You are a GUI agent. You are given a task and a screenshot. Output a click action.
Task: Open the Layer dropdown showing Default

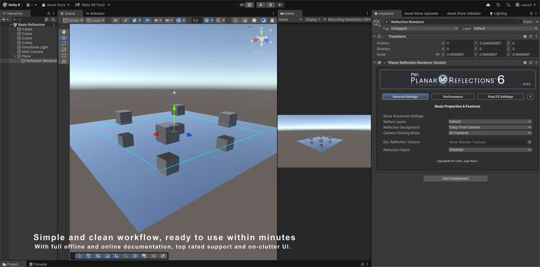pyautogui.click(x=505, y=28)
